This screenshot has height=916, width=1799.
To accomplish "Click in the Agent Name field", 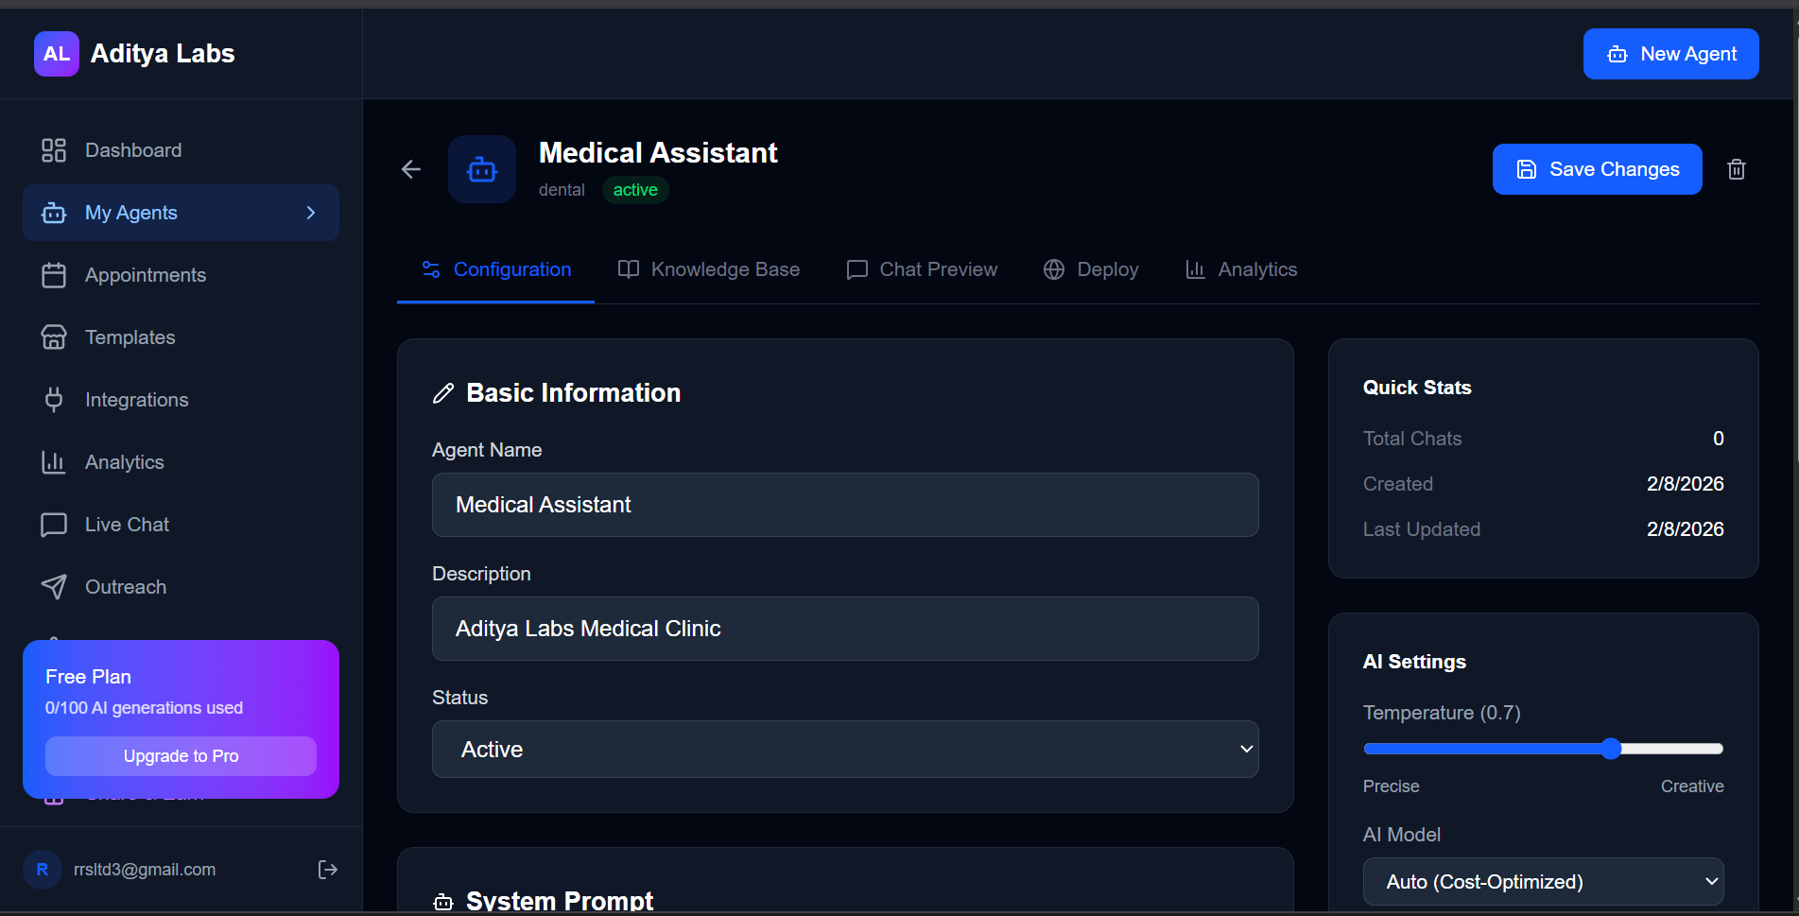I will click(845, 505).
